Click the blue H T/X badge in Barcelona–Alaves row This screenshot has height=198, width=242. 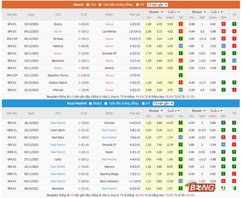pos(234,61)
